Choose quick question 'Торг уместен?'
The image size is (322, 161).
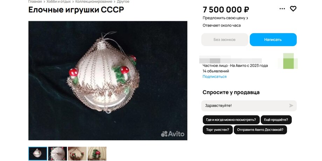[218, 130]
